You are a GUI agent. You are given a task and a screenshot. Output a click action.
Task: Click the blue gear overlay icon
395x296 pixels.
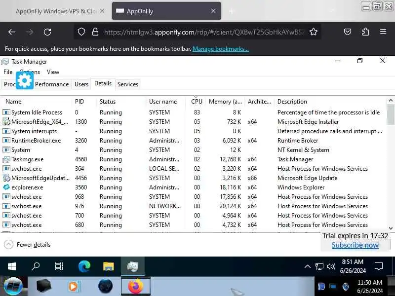24,80
